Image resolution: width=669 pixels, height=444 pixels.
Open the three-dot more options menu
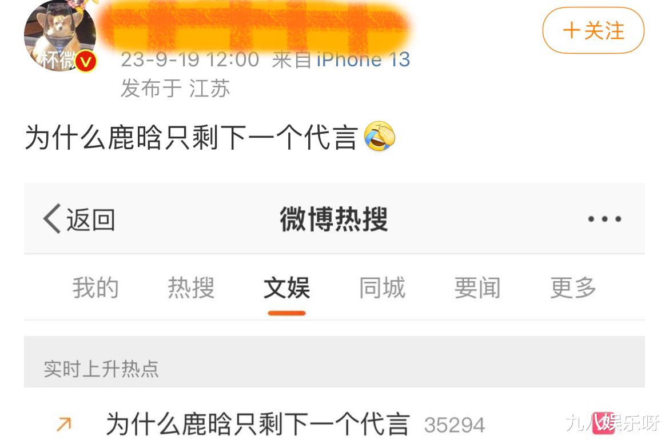(x=604, y=219)
